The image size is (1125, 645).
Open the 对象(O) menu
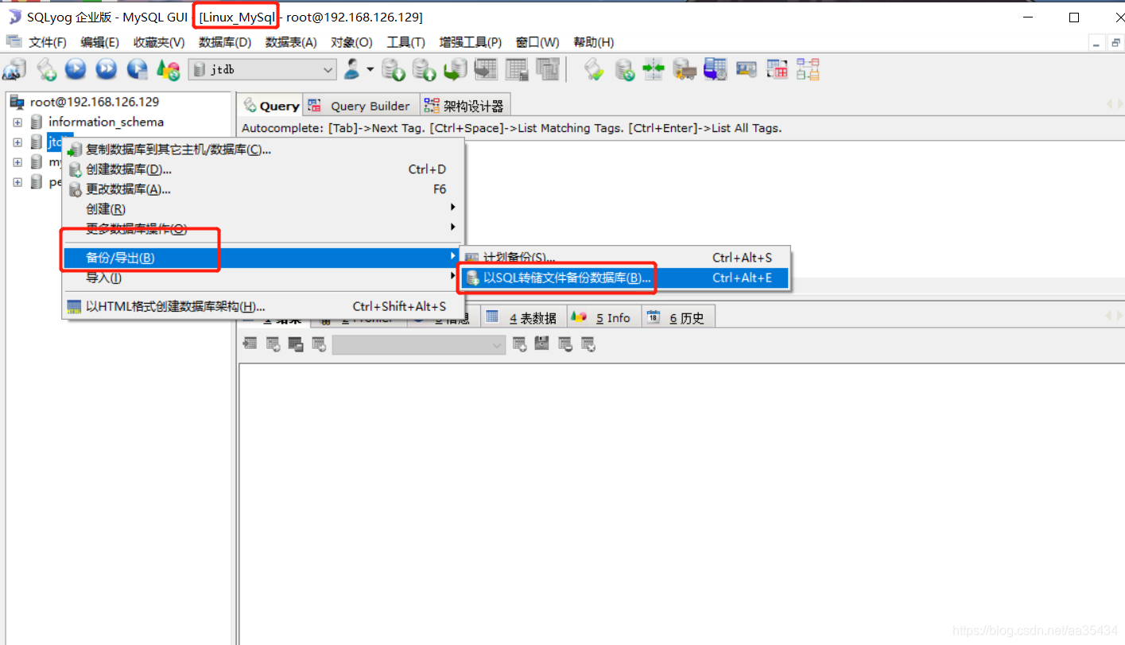coord(351,42)
